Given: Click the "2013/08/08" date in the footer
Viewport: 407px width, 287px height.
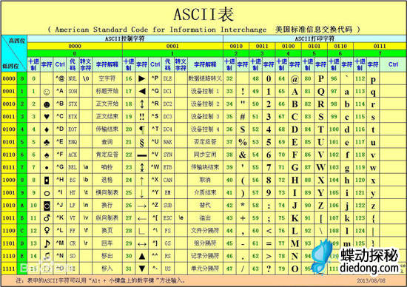Looking at the screenshot, I should pyautogui.click(x=371, y=281).
